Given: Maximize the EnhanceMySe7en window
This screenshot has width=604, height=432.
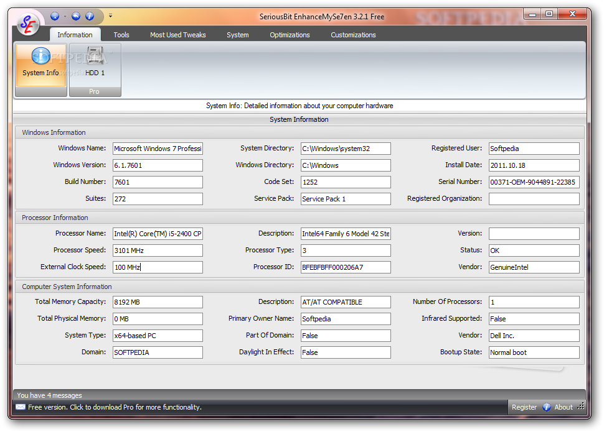Looking at the screenshot, I should pos(550,14).
